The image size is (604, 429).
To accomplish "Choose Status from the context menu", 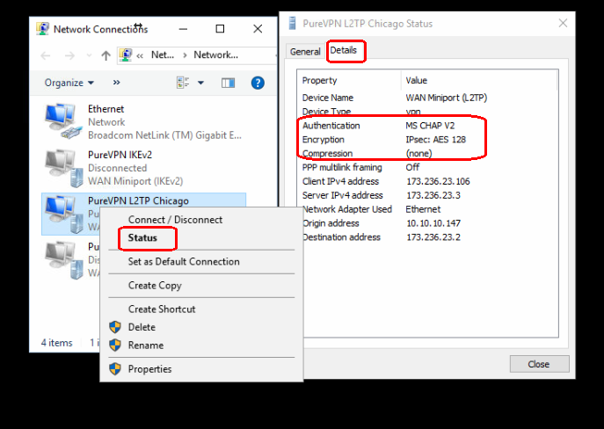I will click(142, 237).
